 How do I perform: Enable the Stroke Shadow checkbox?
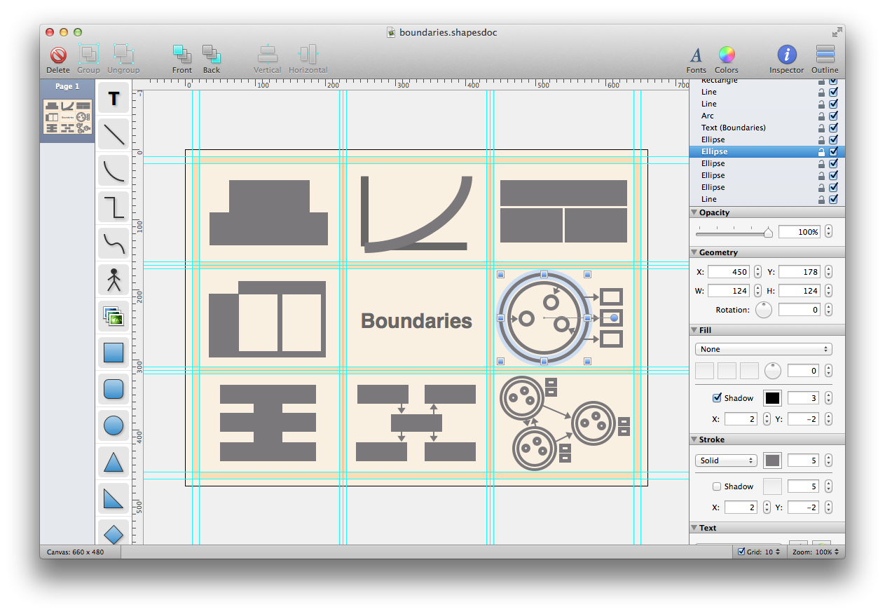click(717, 486)
